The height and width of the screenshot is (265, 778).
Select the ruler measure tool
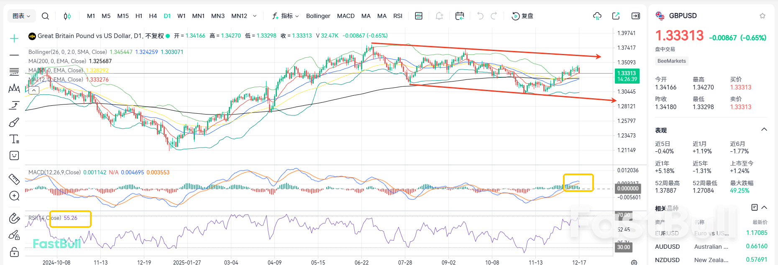tap(14, 179)
